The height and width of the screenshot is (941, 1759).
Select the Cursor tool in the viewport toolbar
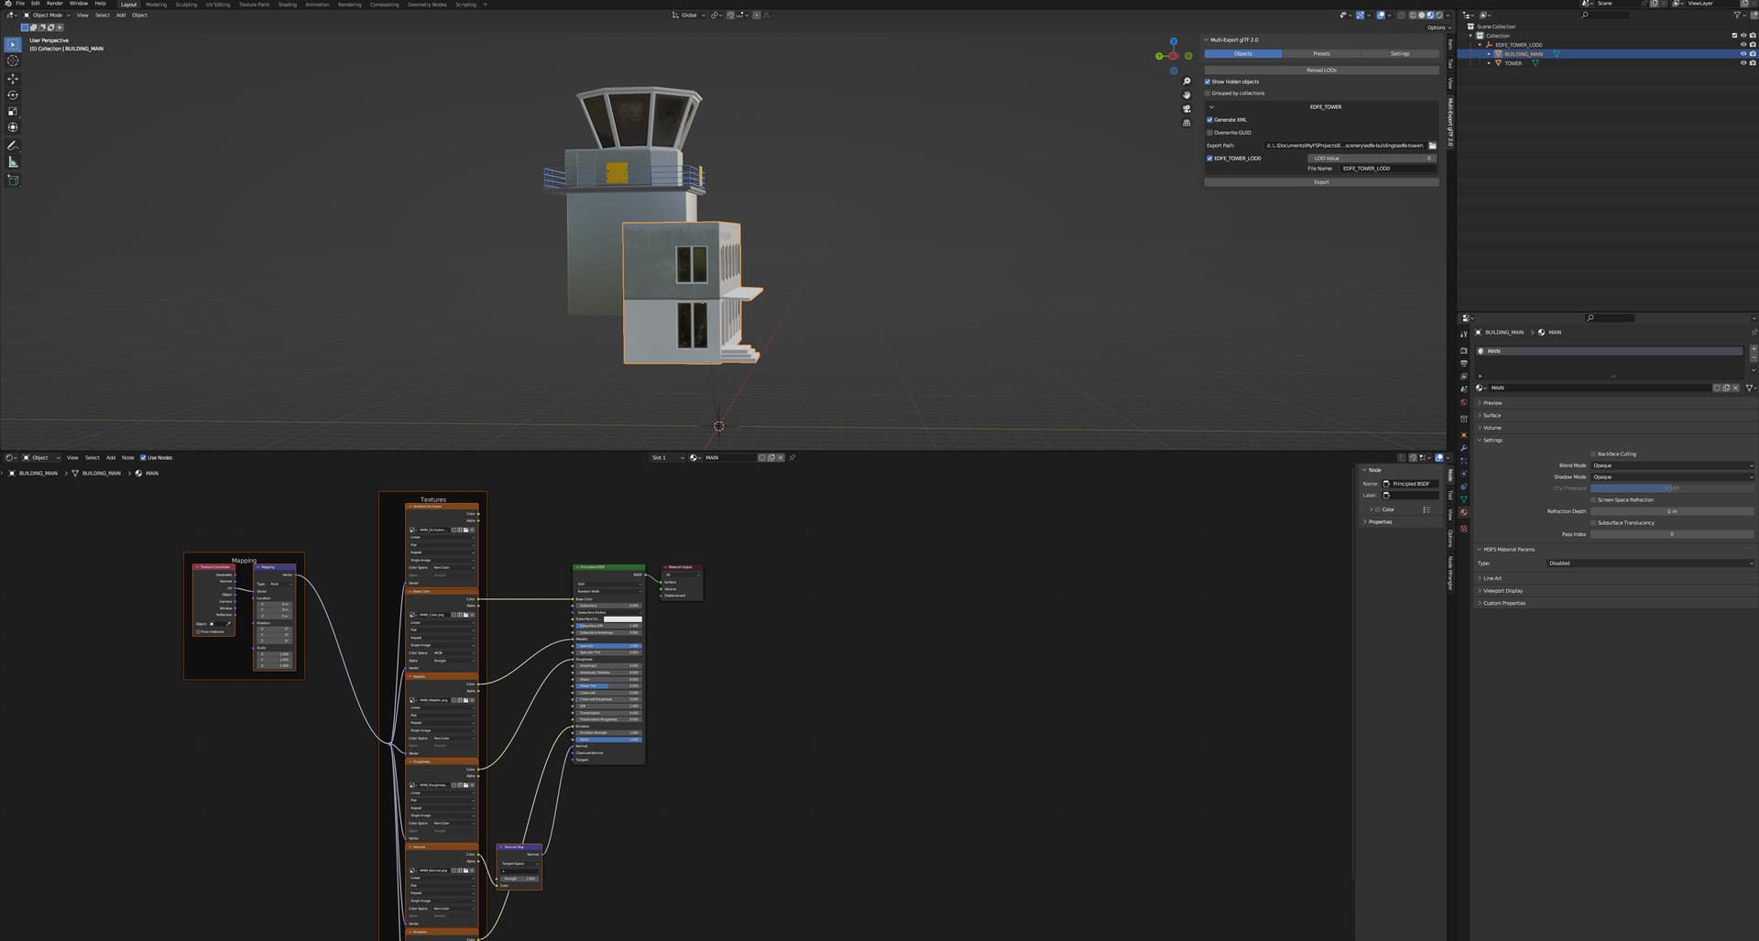click(13, 60)
